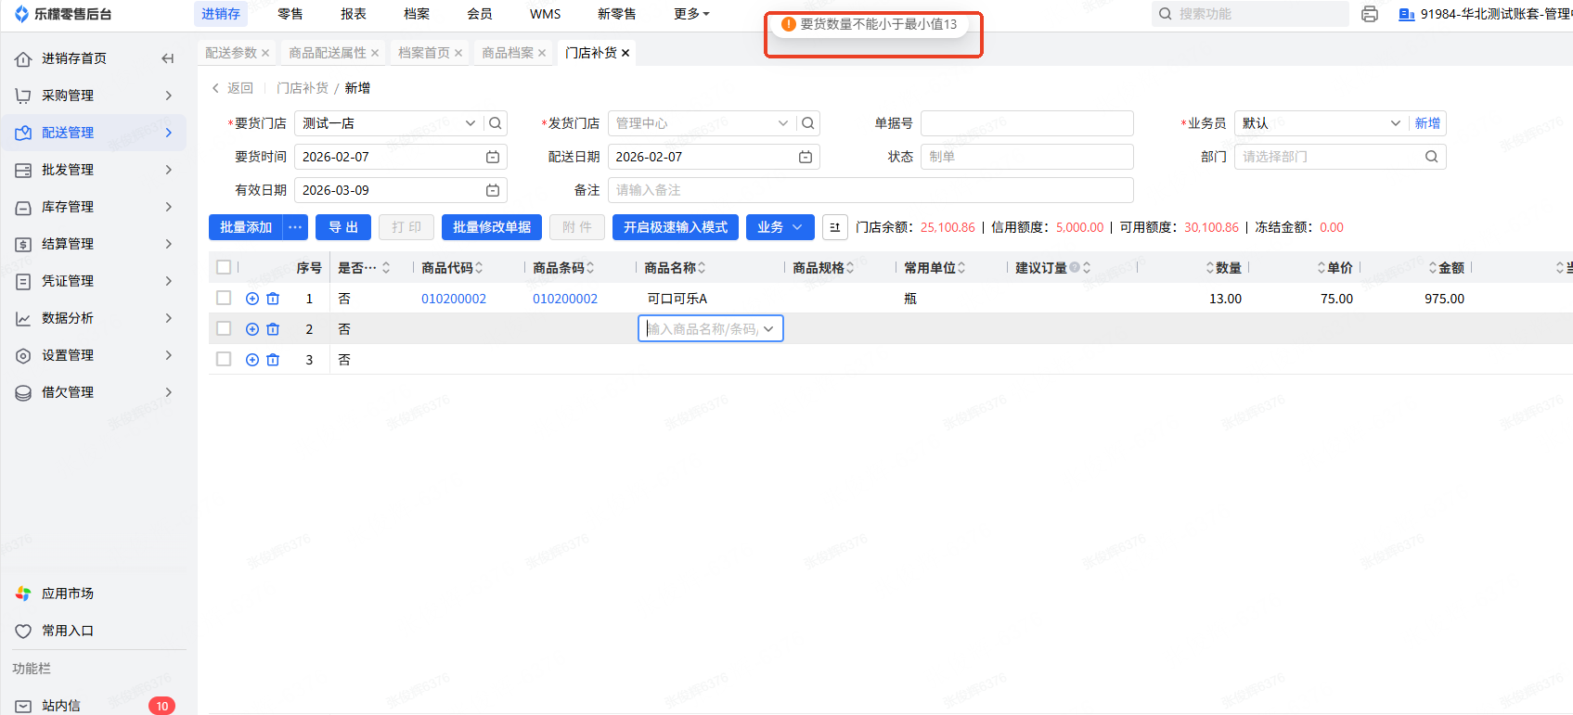Click the search icon beside 要货门店

[x=496, y=123]
